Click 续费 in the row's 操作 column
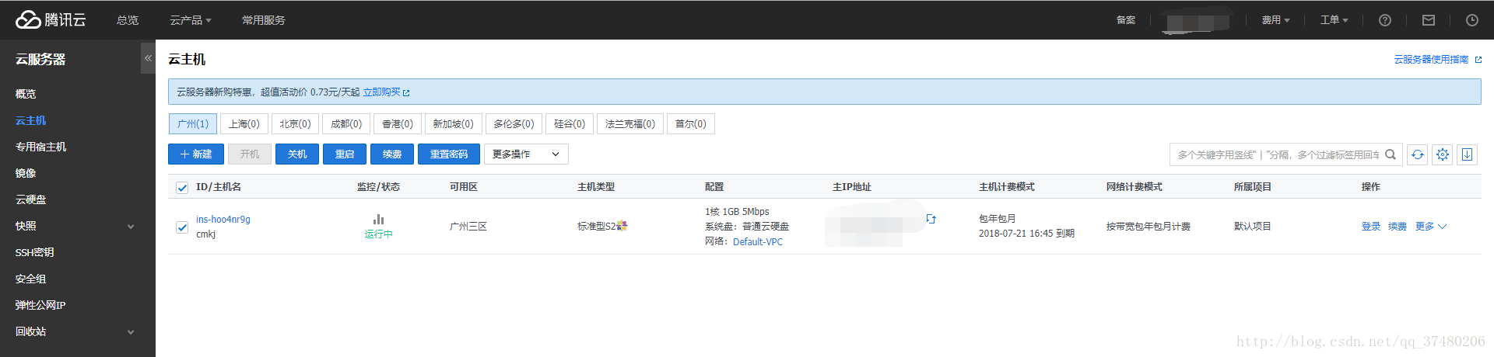Screen dimensions: 1494x357 tap(1398, 227)
